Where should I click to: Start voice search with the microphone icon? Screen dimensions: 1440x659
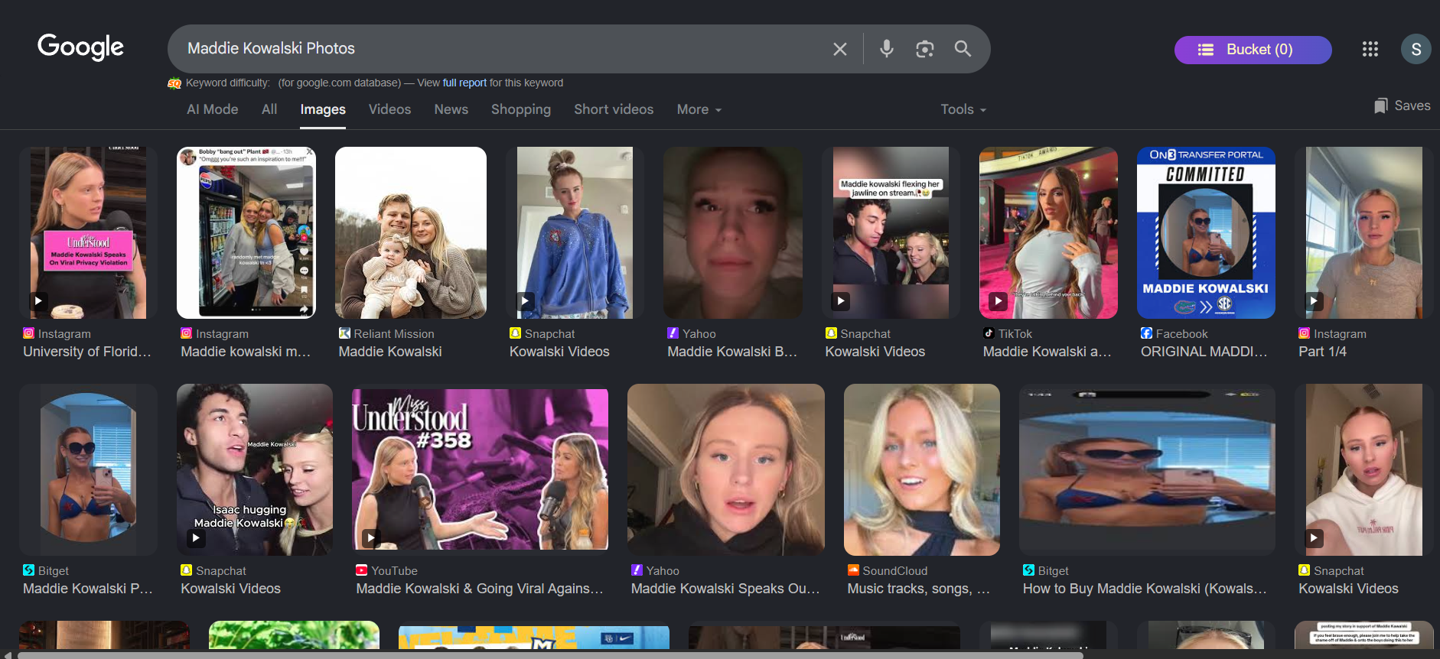pos(887,49)
